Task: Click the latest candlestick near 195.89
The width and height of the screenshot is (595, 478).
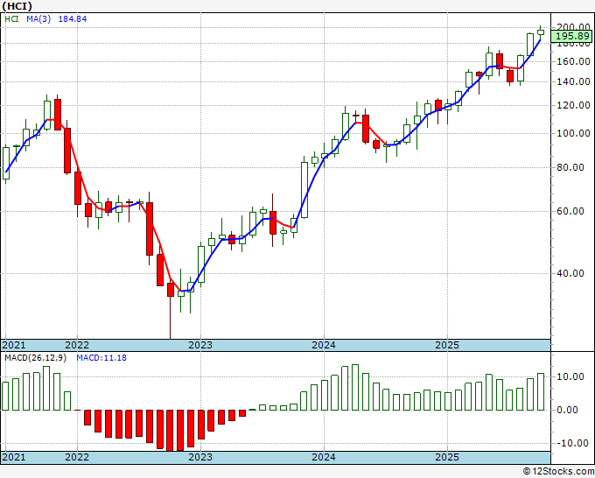Action: coord(541,32)
